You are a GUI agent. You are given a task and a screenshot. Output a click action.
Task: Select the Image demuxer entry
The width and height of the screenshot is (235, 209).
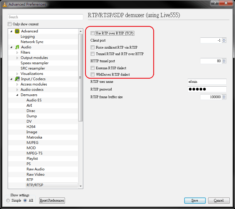pyautogui.click(x=32, y=132)
